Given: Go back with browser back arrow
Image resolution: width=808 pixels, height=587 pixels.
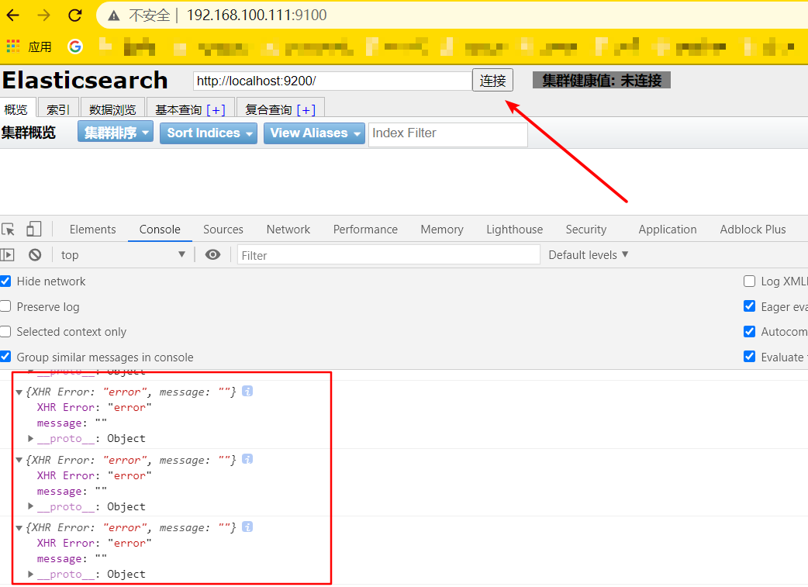Looking at the screenshot, I should pos(13,16).
